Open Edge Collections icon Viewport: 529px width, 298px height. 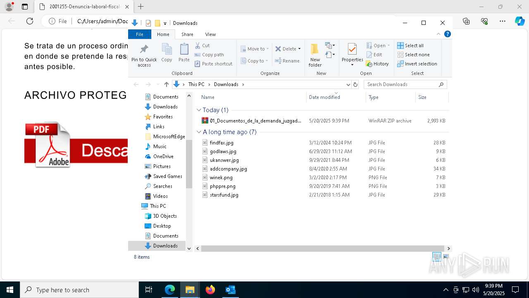click(466, 21)
